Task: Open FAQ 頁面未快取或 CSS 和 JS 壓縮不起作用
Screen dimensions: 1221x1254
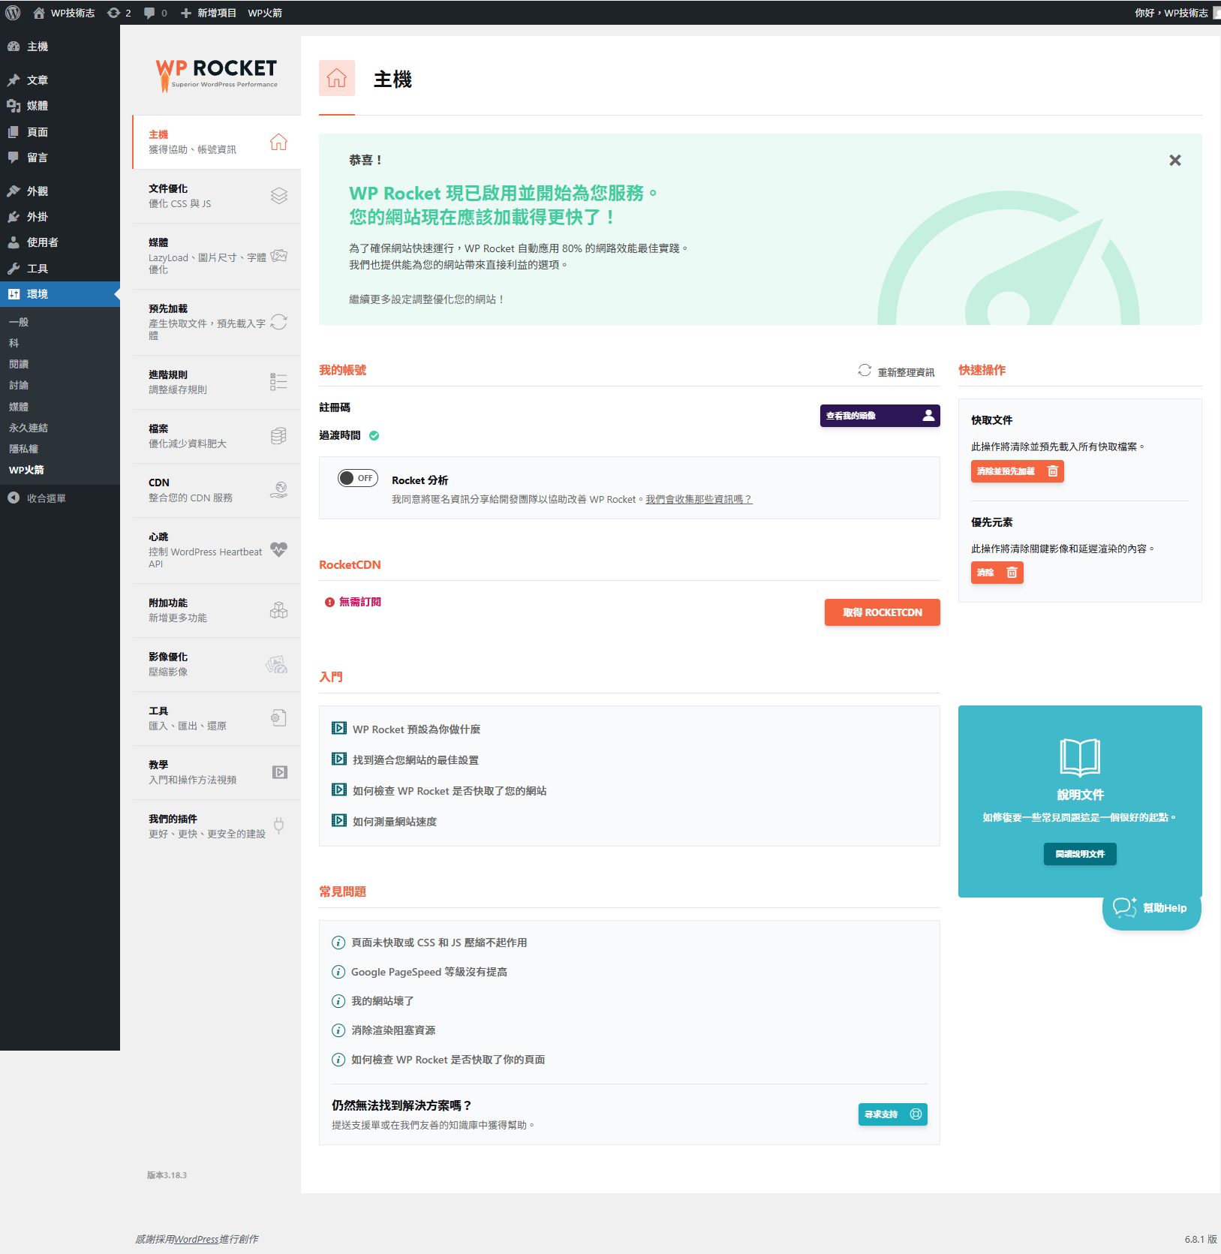Action: pyautogui.click(x=439, y=943)
